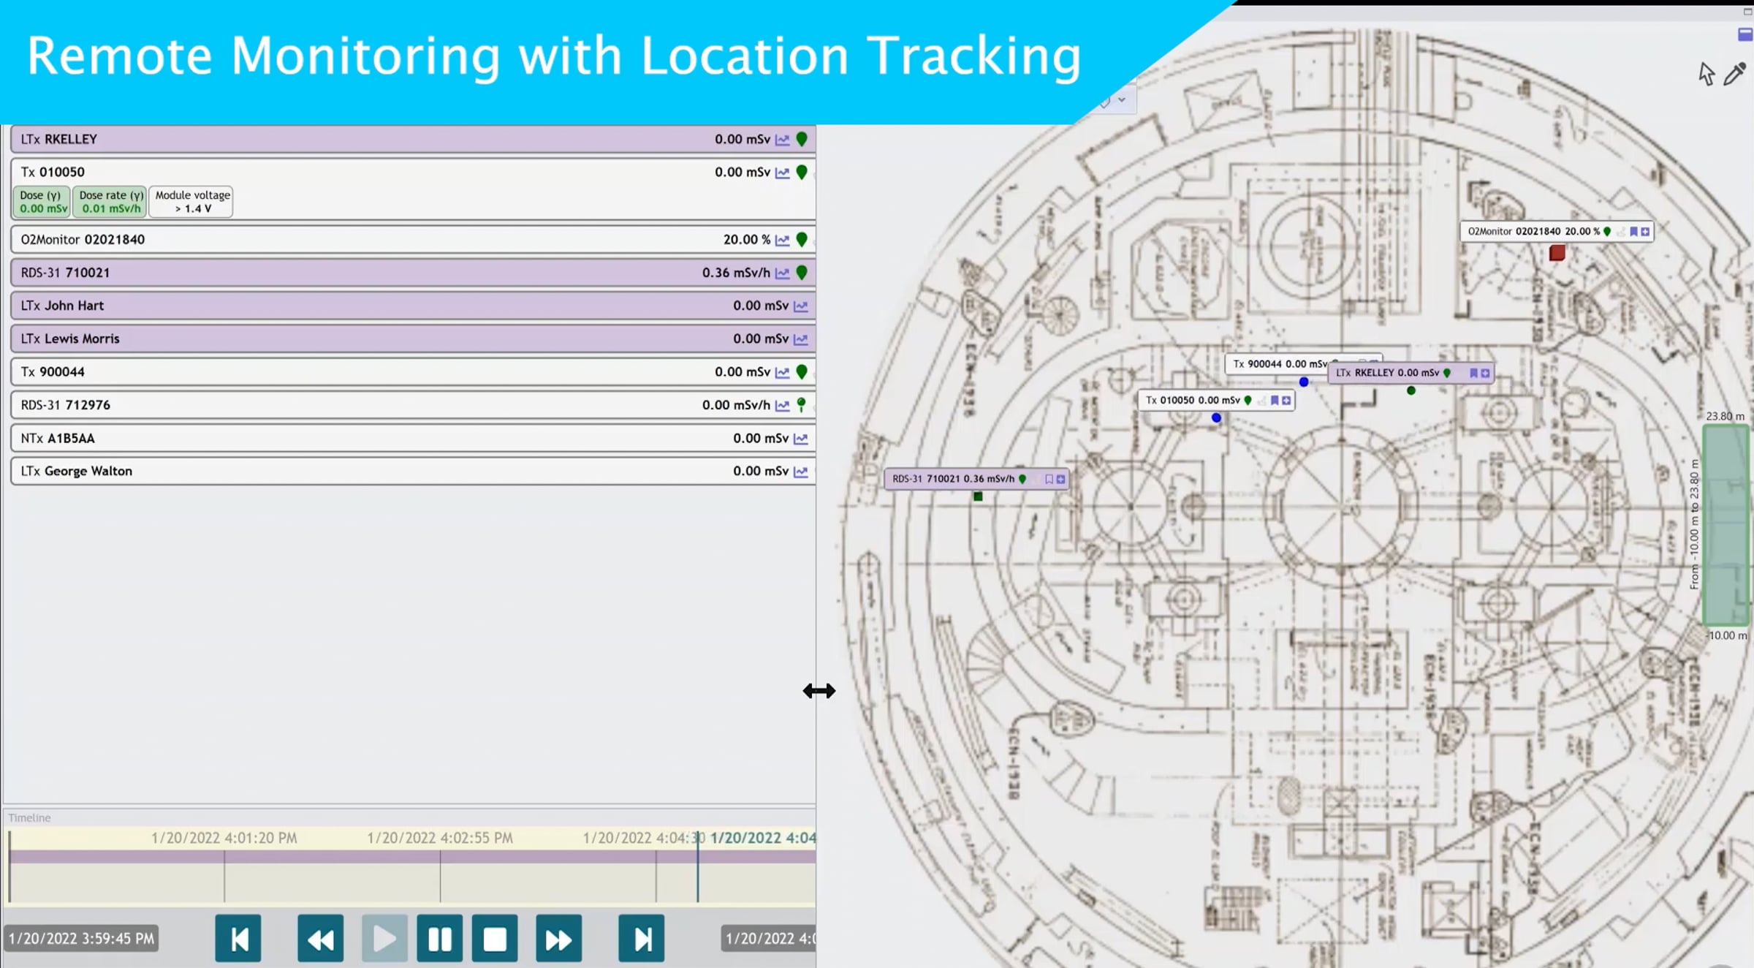Image resolution: width=1754 pixels, height=968 pixels.
Task: Open the chart icon for O2Monitor 02021840
Action: 783,240
